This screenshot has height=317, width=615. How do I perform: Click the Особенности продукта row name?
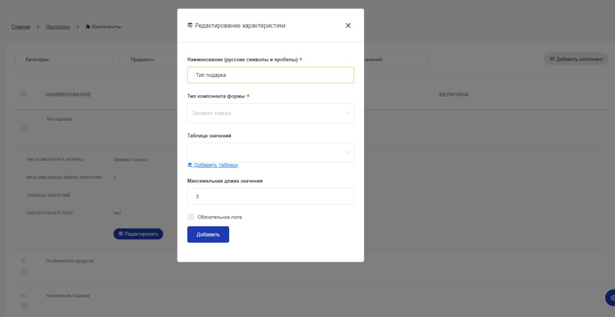tap(70, 261)
